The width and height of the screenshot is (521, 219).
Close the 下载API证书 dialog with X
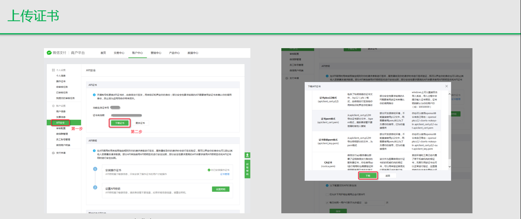tap(447, 86)
